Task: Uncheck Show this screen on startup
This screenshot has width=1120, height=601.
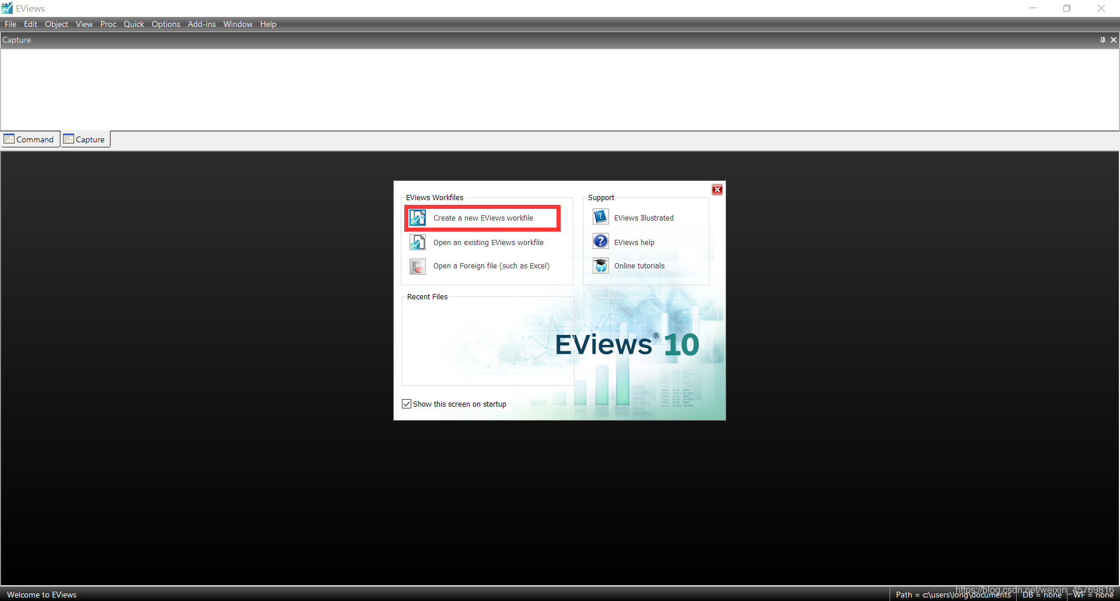Action: coord(407,404)
